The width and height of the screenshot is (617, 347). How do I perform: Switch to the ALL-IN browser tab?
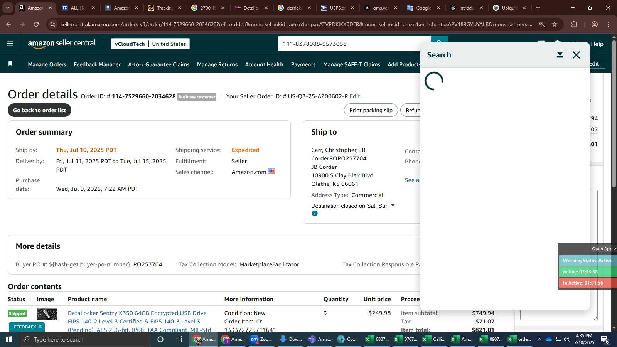[x=79, y=8]
